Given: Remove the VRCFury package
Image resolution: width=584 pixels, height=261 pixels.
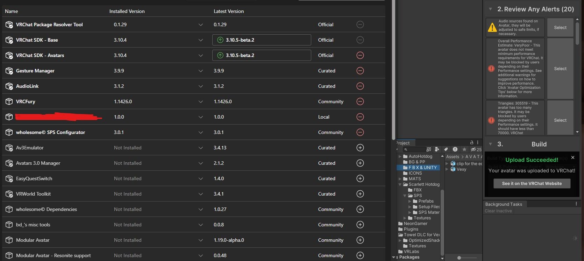Looking at the screenshot, I should click(360, 101).
